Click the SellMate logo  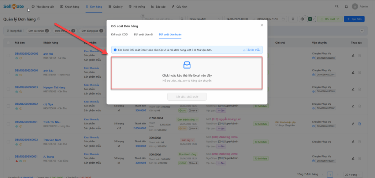coord(14,7)
